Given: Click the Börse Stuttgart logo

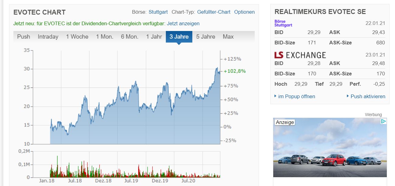Looking at the screenshot, I should click(283, 23).
